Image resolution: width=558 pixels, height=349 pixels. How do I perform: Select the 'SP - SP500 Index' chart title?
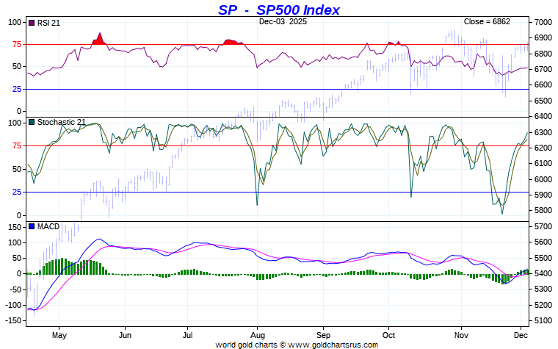click(279, 10)
